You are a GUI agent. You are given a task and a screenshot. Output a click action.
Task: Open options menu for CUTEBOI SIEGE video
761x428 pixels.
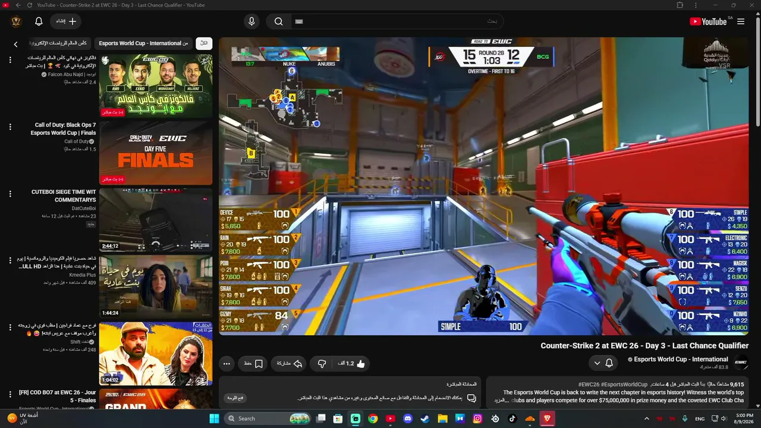10,194
